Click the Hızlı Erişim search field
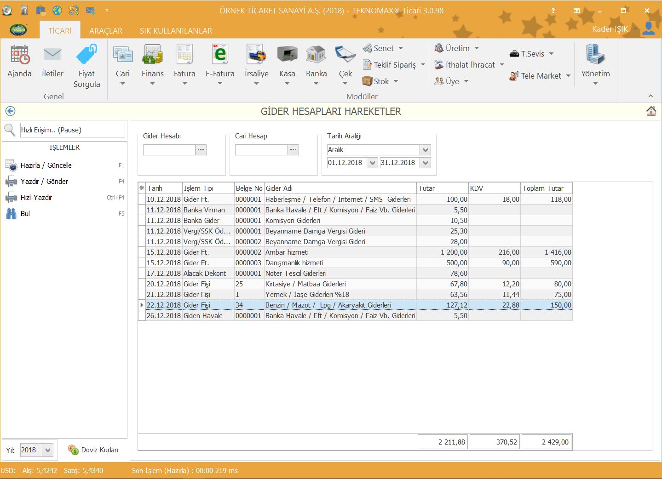Screen dimensions: 662x479 click(x=72, y=130)
